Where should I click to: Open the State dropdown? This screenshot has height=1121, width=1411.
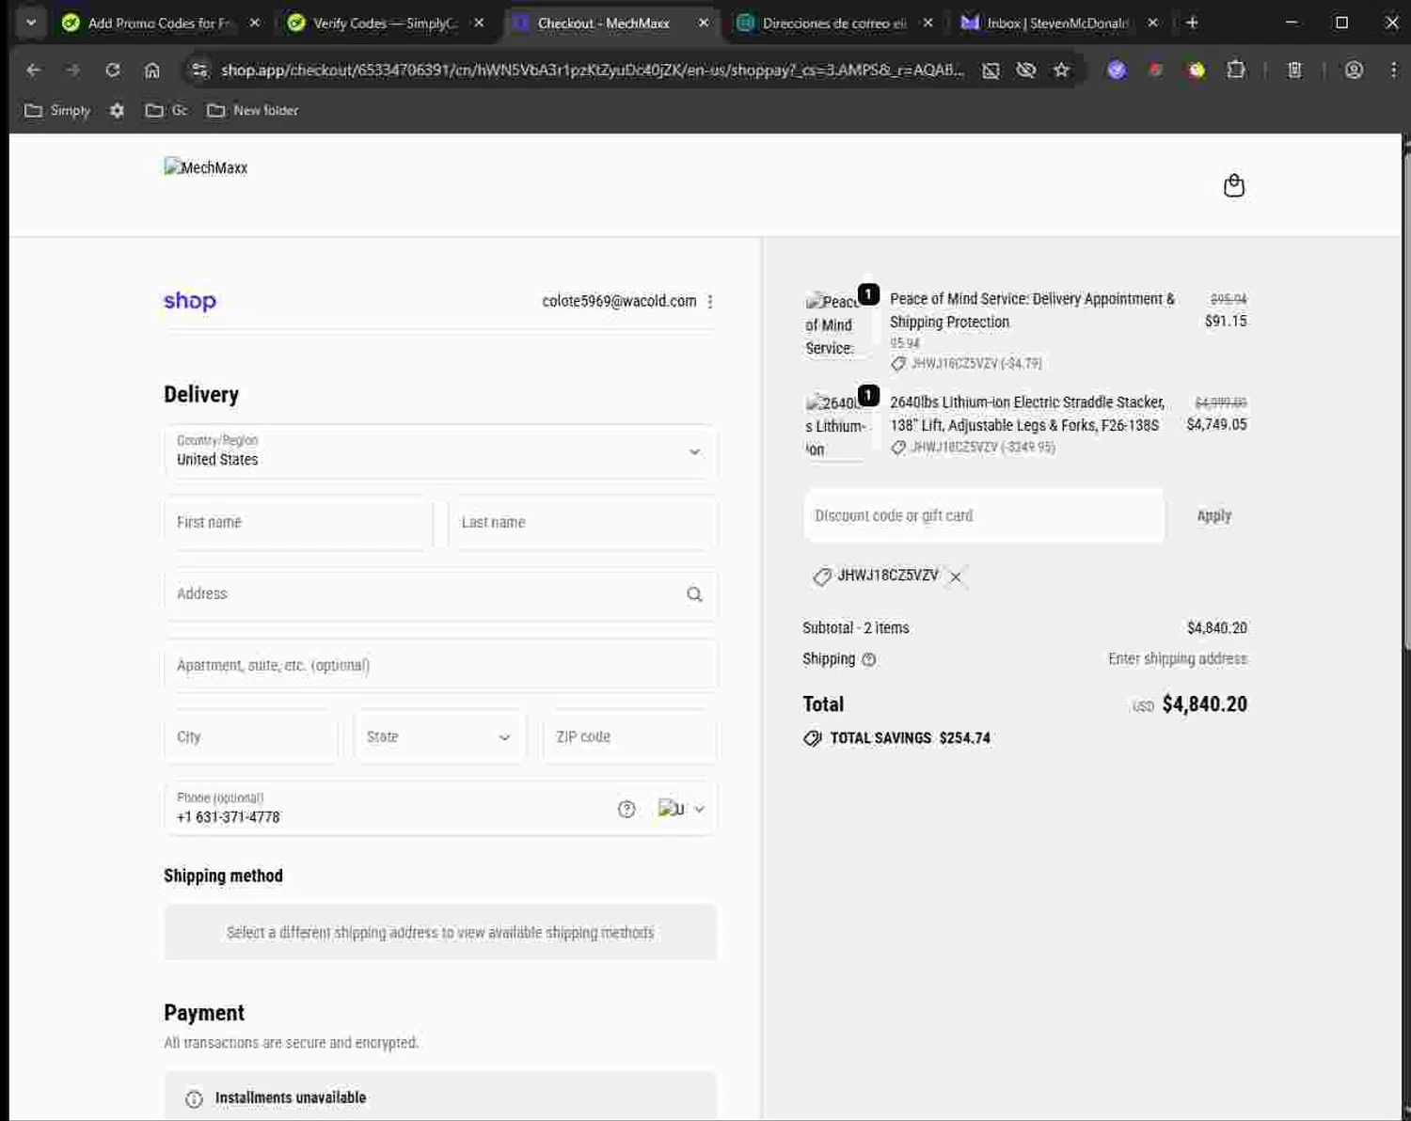click(x=440, y=737)
